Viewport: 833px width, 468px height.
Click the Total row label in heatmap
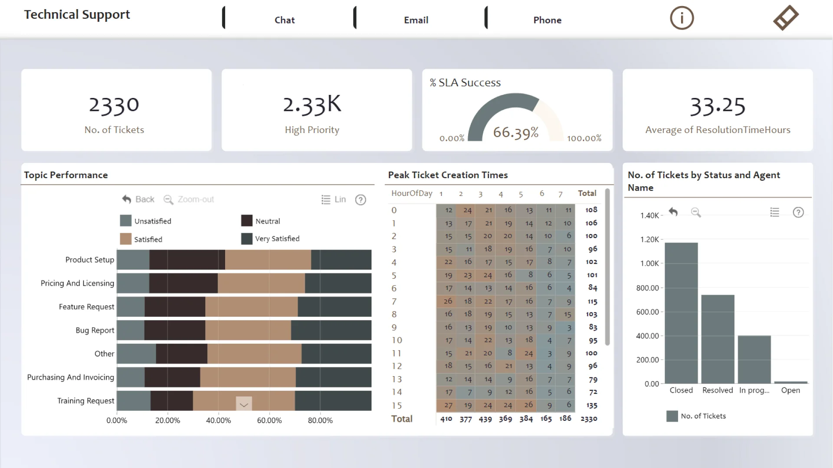pyautogui.click(x=402, y=419)
